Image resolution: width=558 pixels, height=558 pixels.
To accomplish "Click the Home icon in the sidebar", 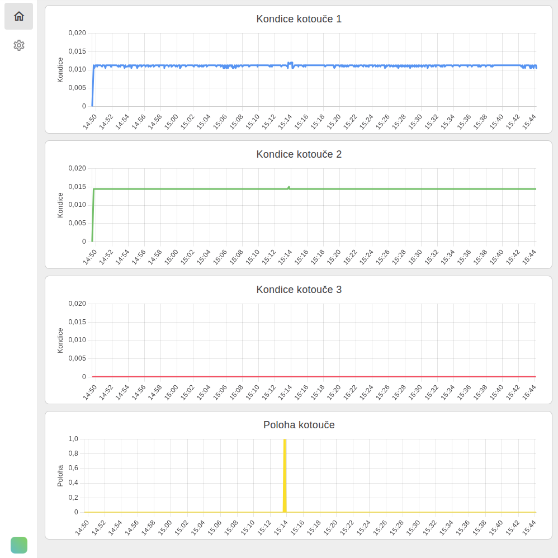I will 18,16.
